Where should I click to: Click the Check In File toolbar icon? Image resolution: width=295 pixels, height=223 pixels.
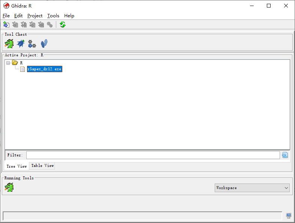[32, 24]
